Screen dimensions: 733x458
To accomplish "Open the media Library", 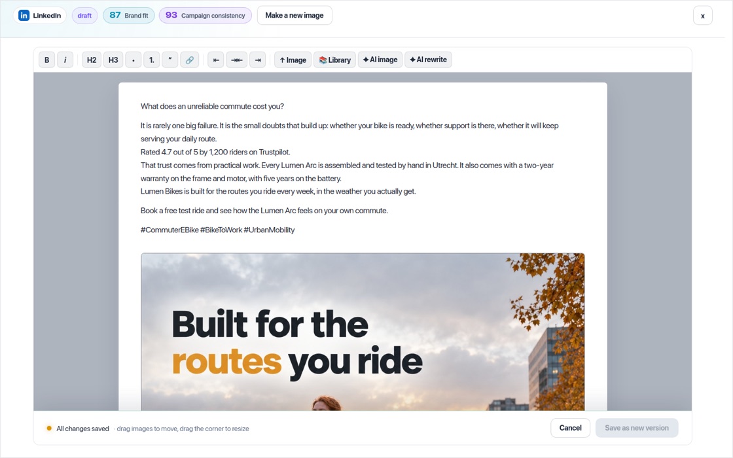I will tap(334, 60).
